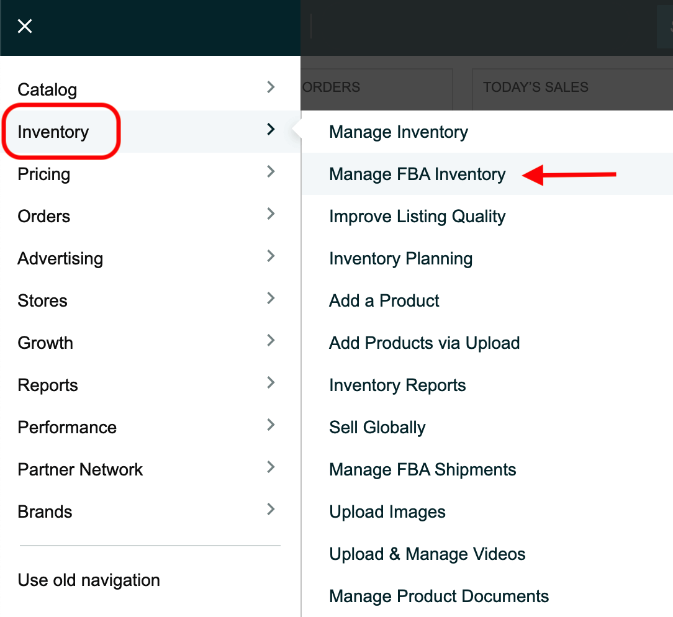Screen dimensions: 673x617
Task: Select Upload & Manage Videos
Action: (428, 554)
